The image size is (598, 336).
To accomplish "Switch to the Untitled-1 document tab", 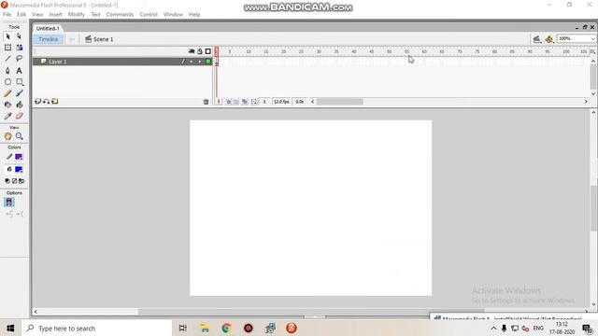I will tap(48, 29).
